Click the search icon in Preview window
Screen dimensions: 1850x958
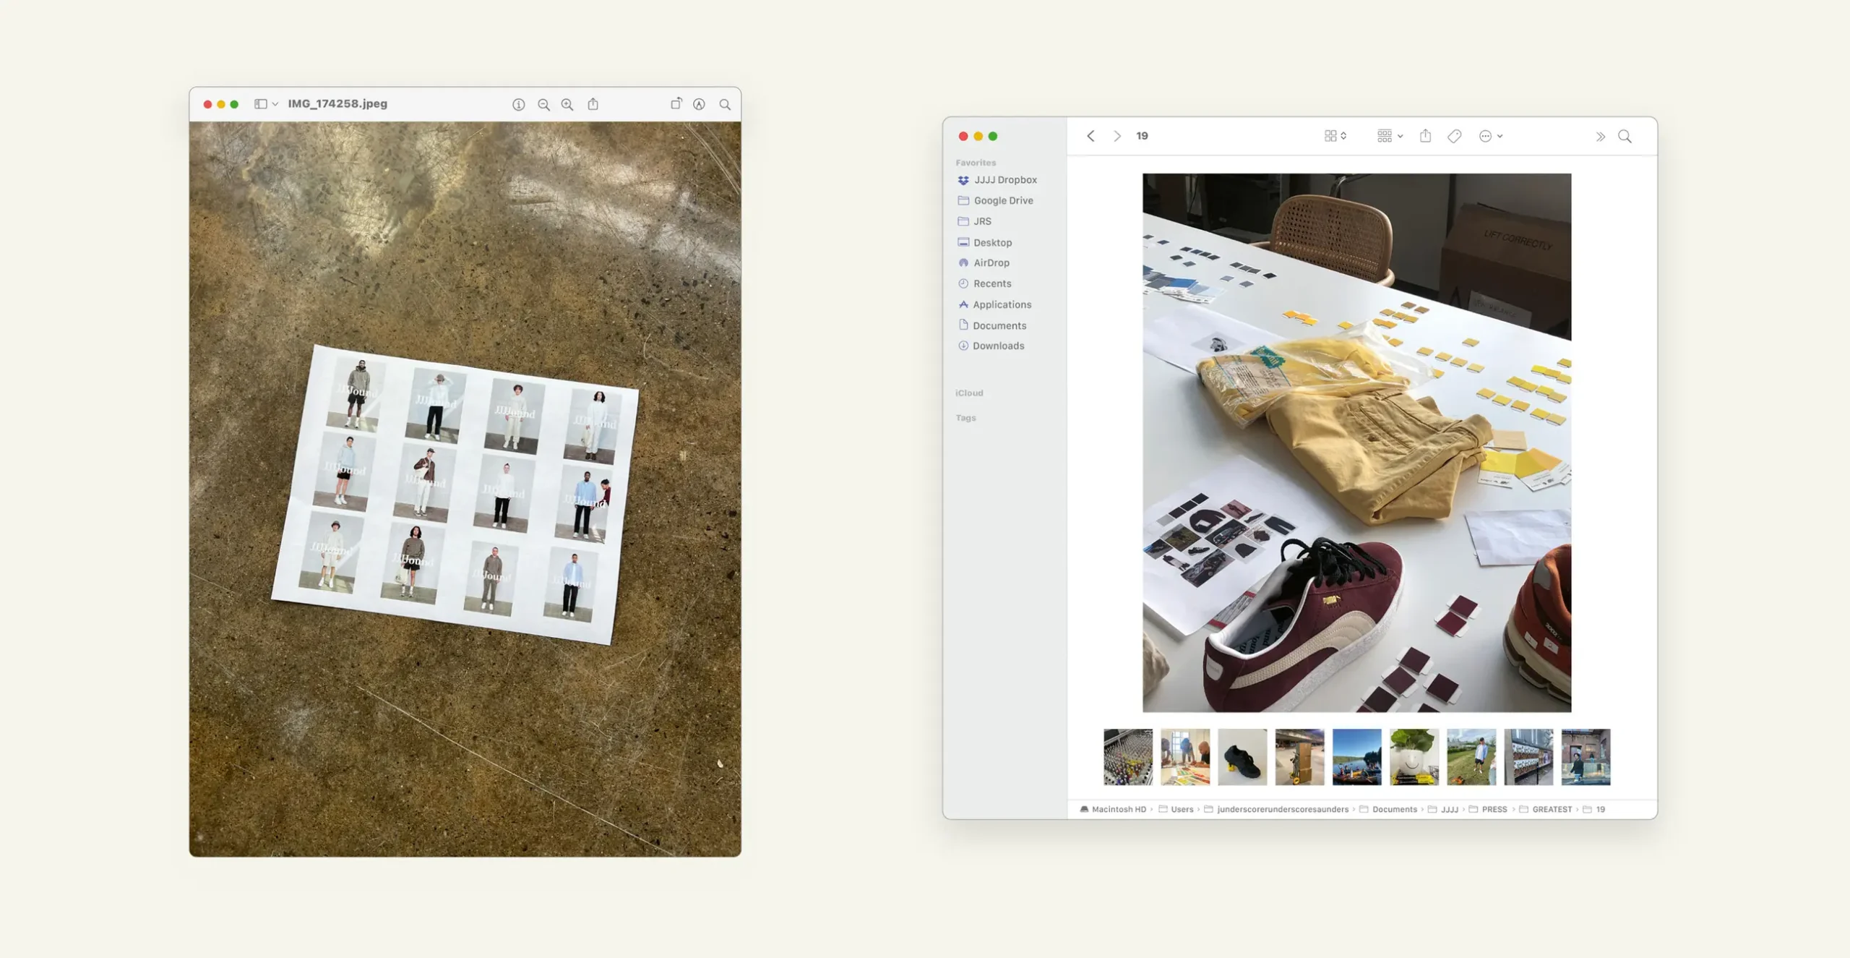(725, 104)
